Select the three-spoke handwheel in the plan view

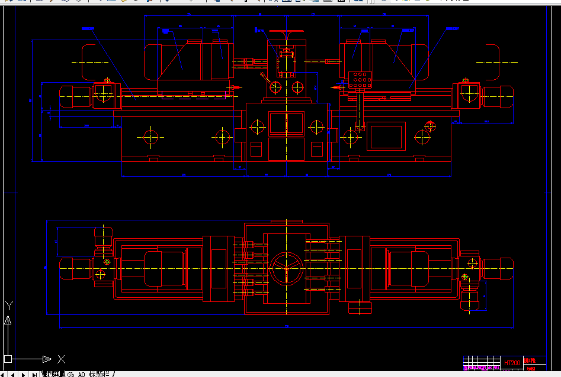287,269
